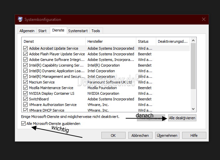Uncheck Intel(R) Capability Licensing Service

click(25, 65)
